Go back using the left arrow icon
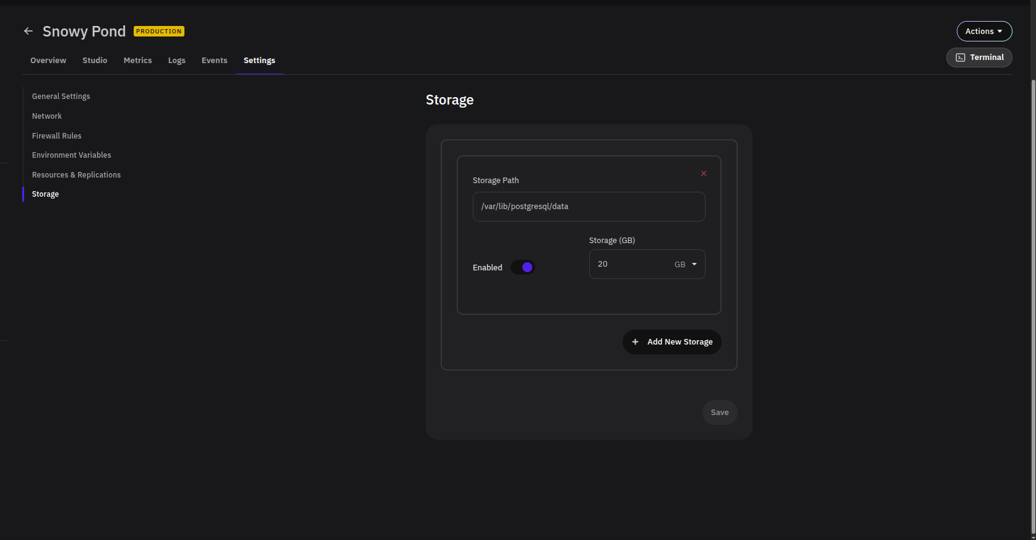1036x540 pixels. (x=28, y=31)
